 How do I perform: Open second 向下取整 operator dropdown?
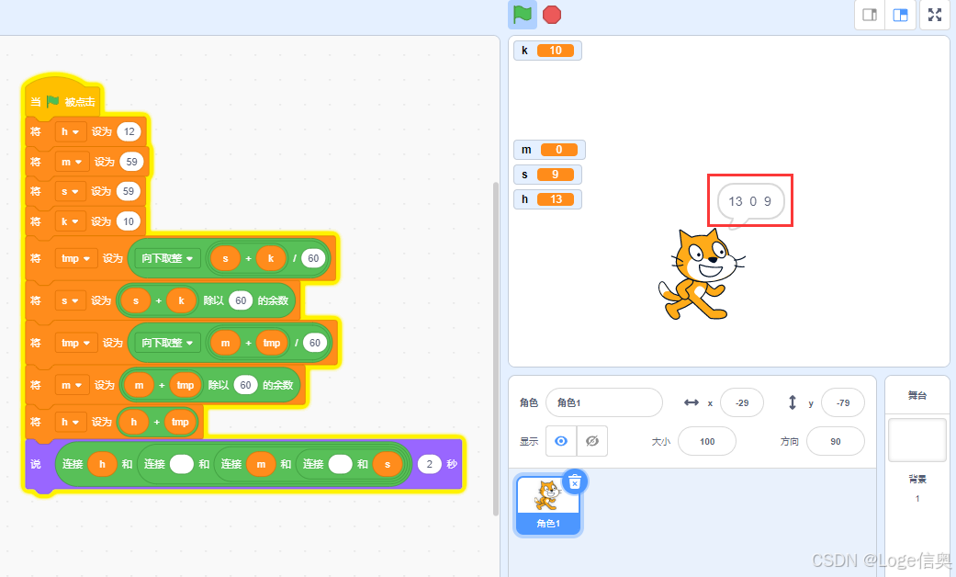[x=167, y=343]
